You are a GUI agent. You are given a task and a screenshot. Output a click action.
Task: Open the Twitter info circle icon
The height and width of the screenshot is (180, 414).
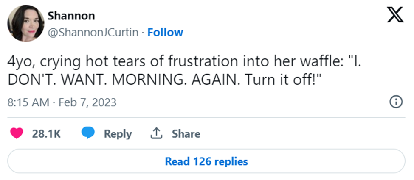click(396, 102)
